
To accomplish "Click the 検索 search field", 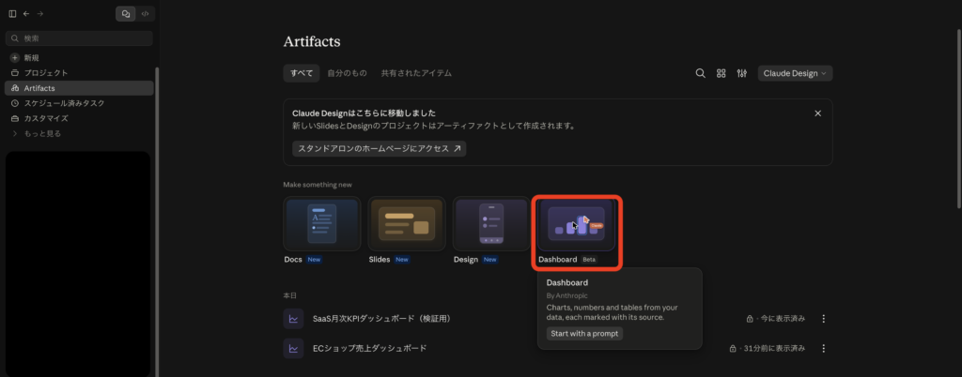I will tap(79, 38).
